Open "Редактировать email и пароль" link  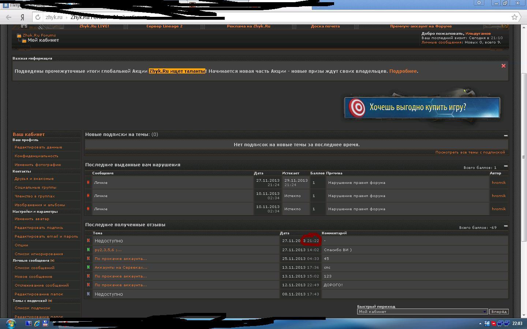(46, 237)
